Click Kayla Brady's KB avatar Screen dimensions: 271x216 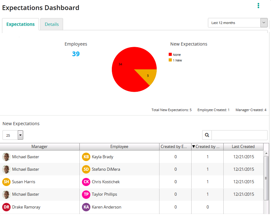86,157
